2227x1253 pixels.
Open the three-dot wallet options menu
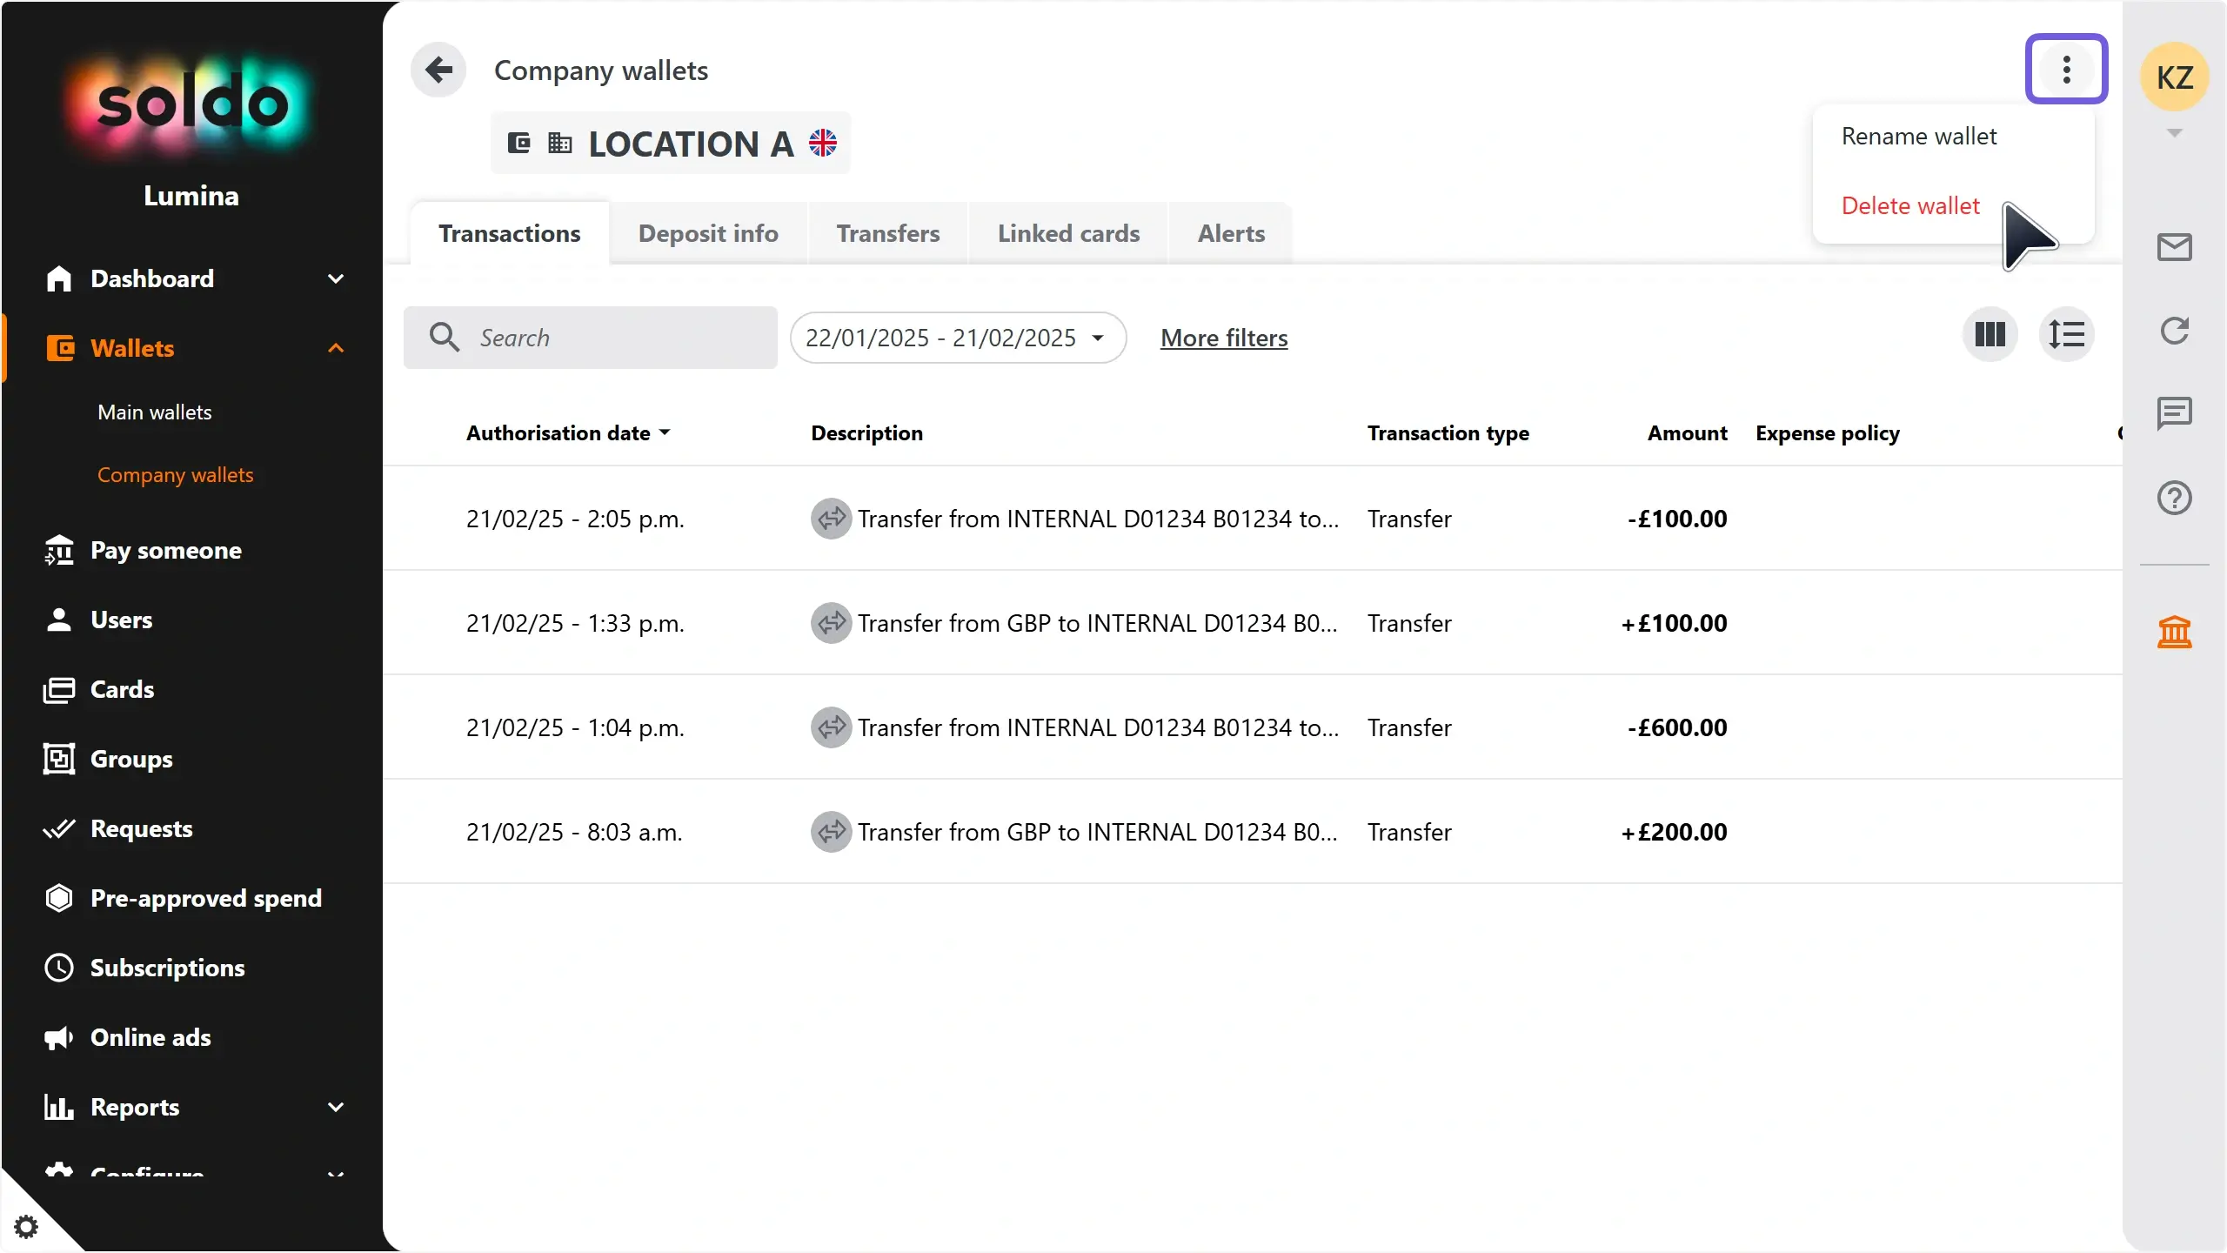[2066, 70]
